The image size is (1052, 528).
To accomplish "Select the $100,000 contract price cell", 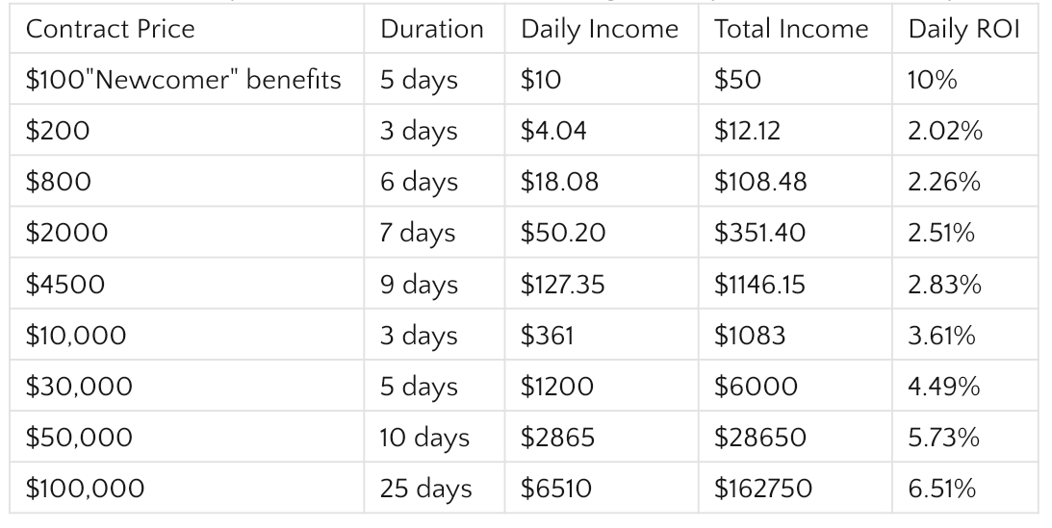I will pyautogui.click(x=85, y=488).
